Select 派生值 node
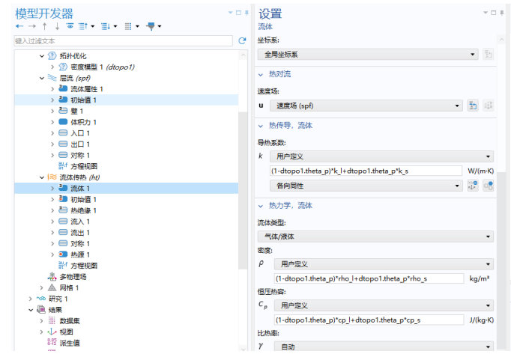Image resolution: width=511 pixels, height=360 pixels. (70, 343)
